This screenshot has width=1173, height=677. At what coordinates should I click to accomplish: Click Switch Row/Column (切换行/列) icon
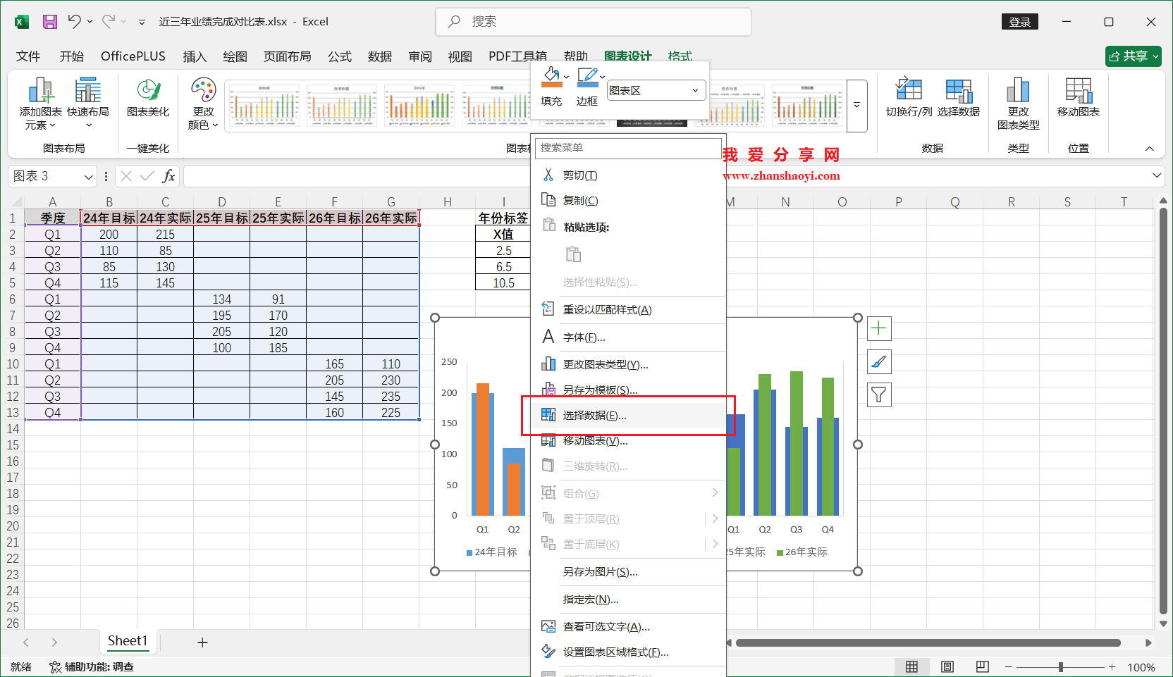click(x=909, y=98)
